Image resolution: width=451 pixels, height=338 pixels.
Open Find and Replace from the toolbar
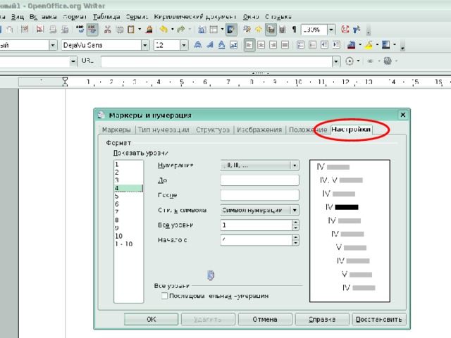point(247,30)
